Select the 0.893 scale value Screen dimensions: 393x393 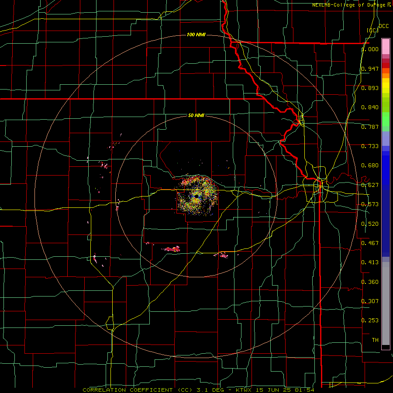click(370, 88)
